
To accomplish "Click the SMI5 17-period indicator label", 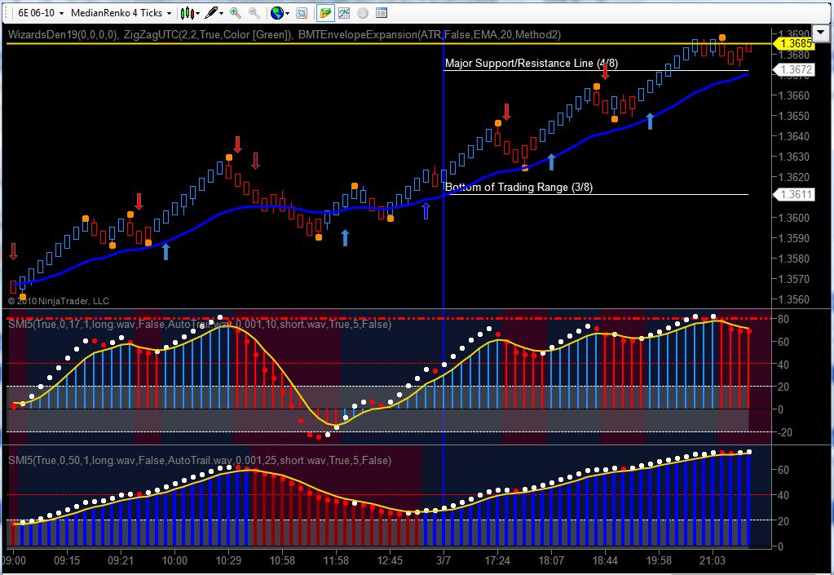I will coord(200,324).
